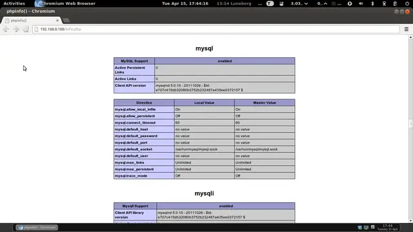Click the mysql.default_port directive cell
Viewport: 413px width, 232px height.
[144, 142]
